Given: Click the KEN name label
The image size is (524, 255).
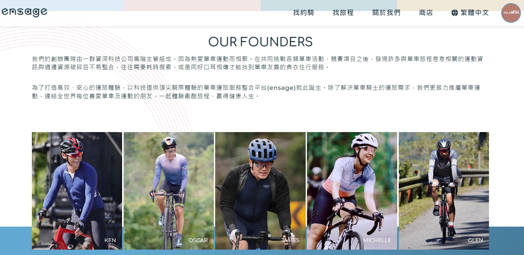Looking at the screenshot, I should point(110,240).
